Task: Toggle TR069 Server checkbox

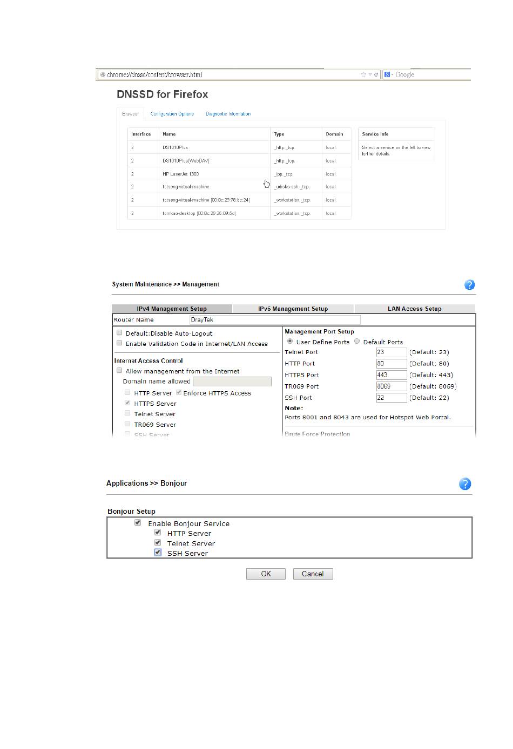Action: click(x=127, y=424)
